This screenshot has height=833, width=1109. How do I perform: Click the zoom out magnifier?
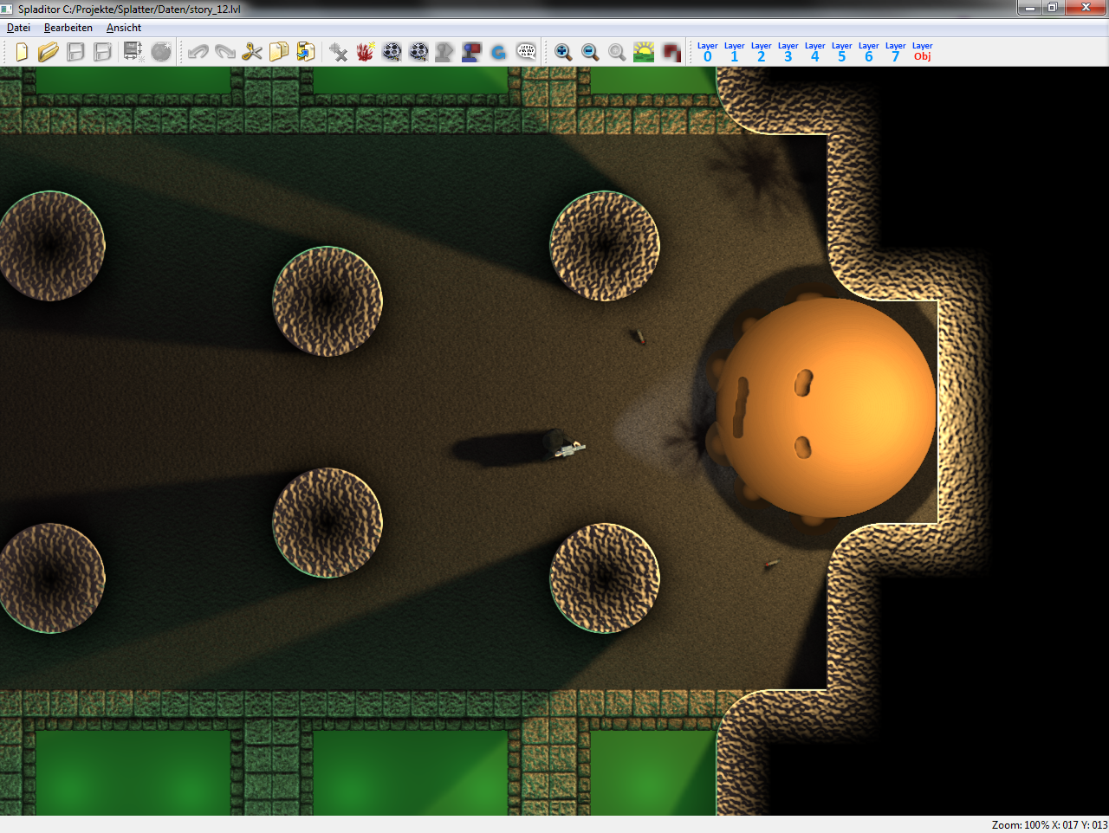click(x=590, y=52)
